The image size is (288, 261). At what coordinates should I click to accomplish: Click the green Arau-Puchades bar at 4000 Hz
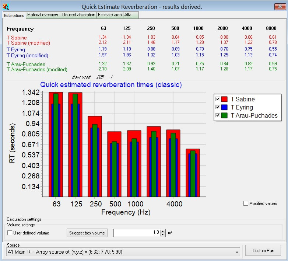173,165
